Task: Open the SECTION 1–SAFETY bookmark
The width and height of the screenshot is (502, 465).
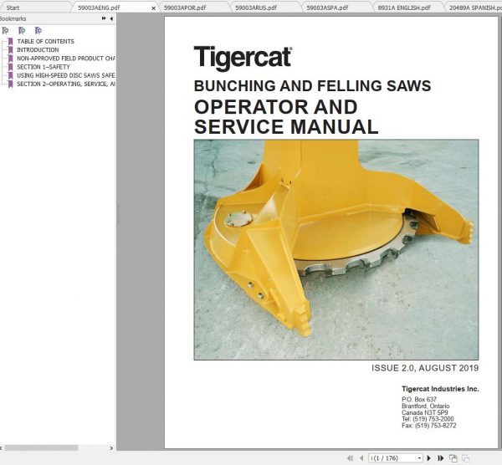Action: [x=44, y=67]
